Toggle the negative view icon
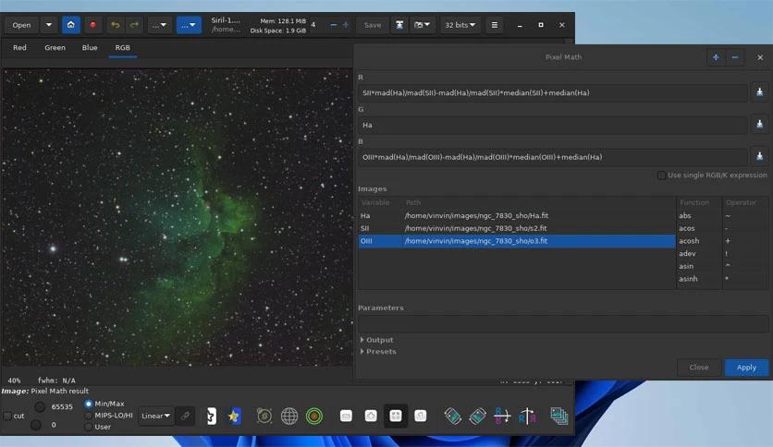Viewport: 773px width, 447px height. tap(211, 416)
